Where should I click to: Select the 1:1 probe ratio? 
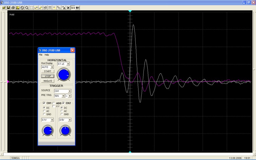click(73, 8)
